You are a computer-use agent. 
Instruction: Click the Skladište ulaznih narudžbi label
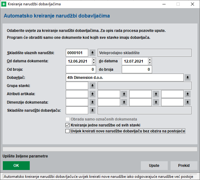tap(31, 53)
